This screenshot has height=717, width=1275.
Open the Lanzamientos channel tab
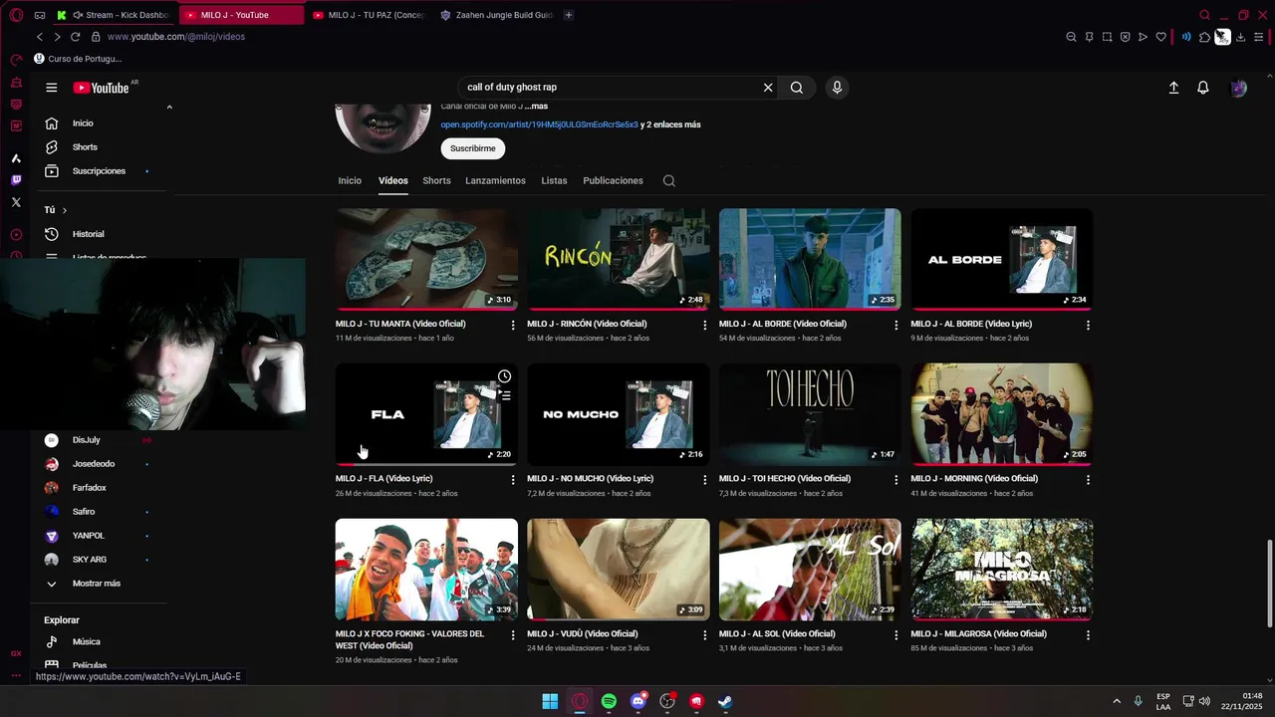495,181
